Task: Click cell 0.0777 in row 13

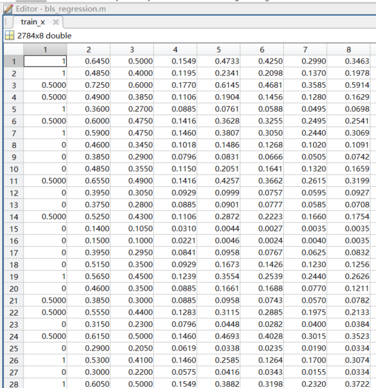Action: click(262, 205)
